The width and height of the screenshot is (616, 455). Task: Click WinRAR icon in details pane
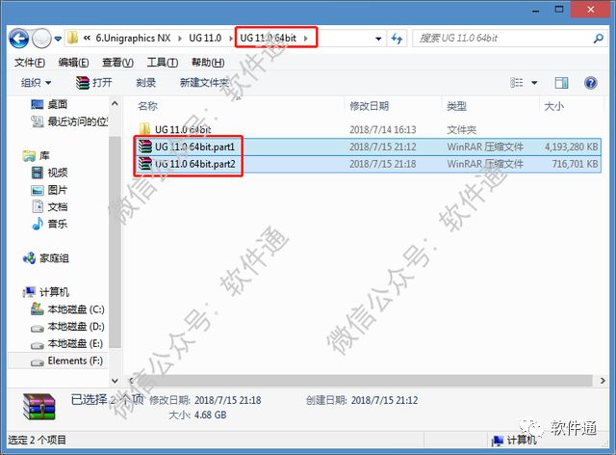point(38,407)
